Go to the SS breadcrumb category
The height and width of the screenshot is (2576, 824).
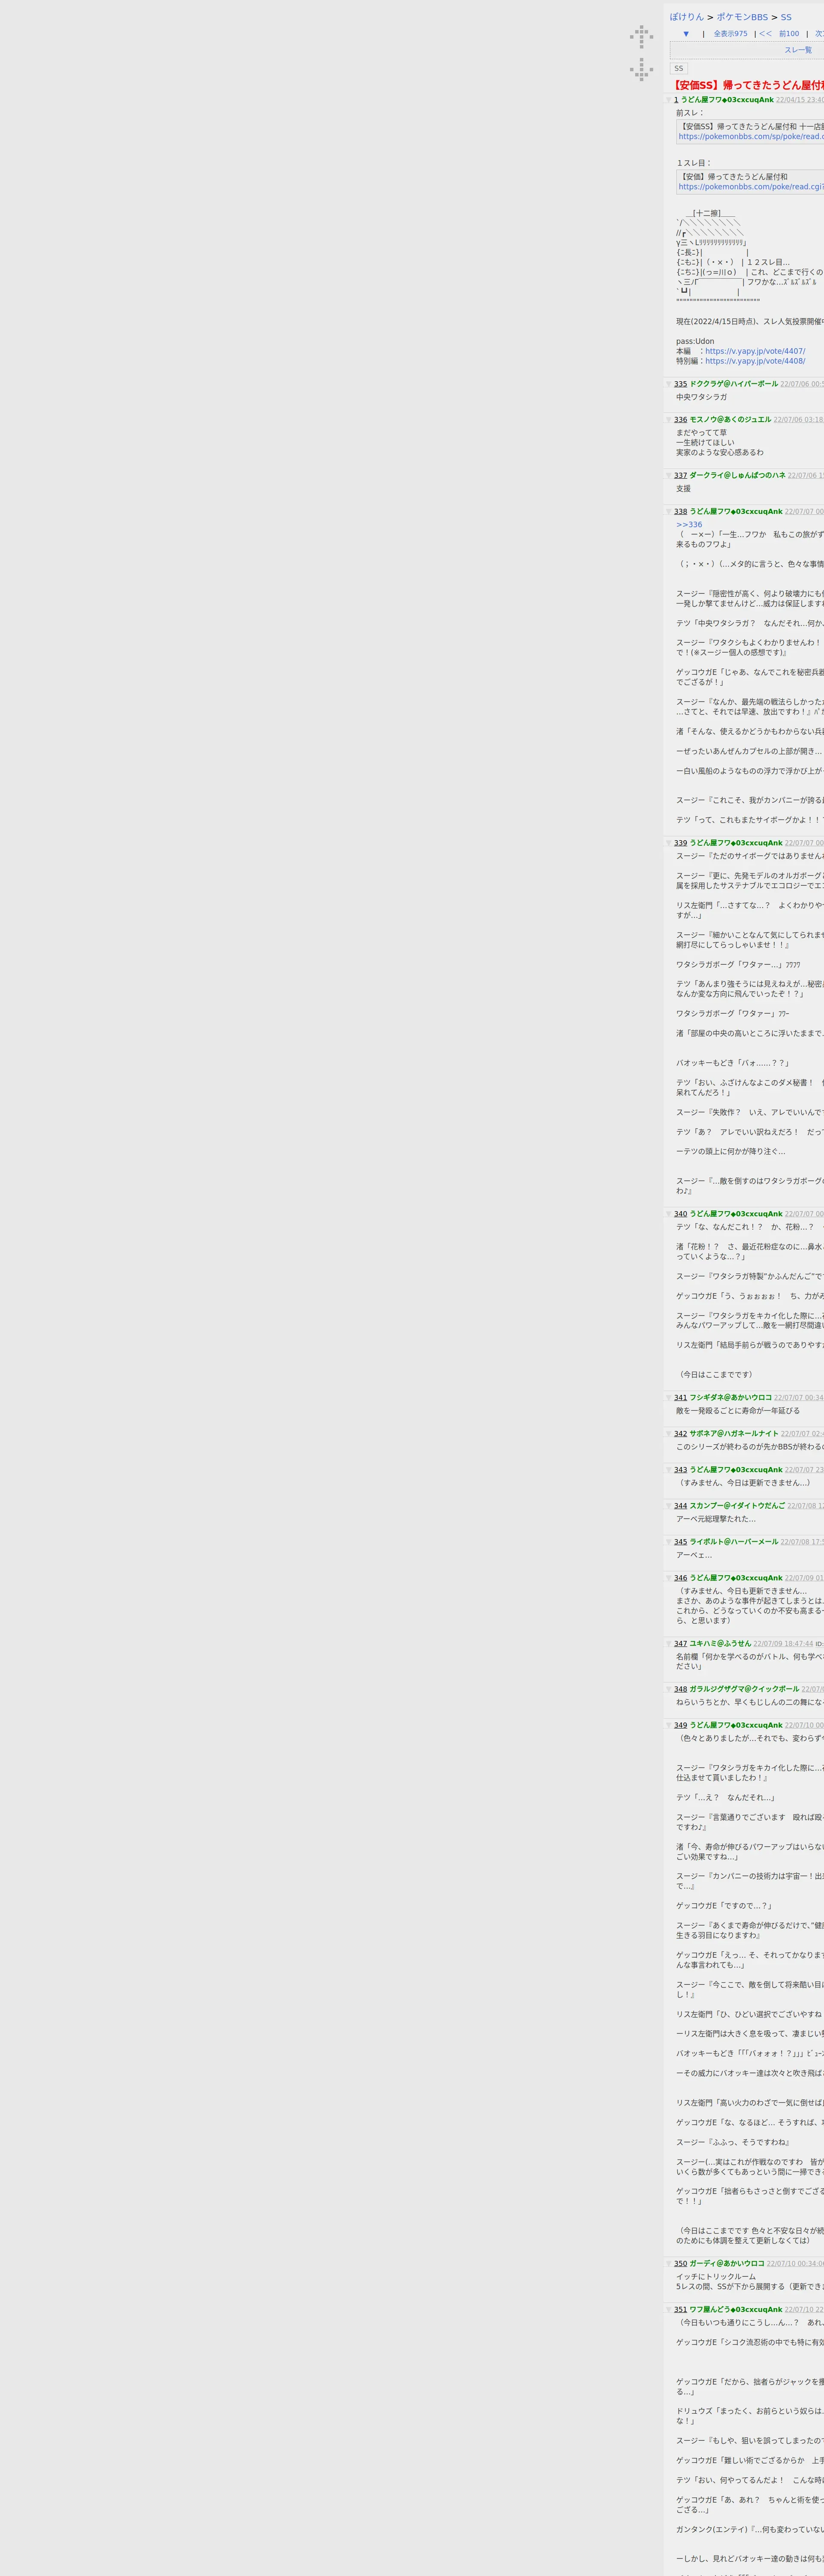pyautogui.click(x=786, y=17)
